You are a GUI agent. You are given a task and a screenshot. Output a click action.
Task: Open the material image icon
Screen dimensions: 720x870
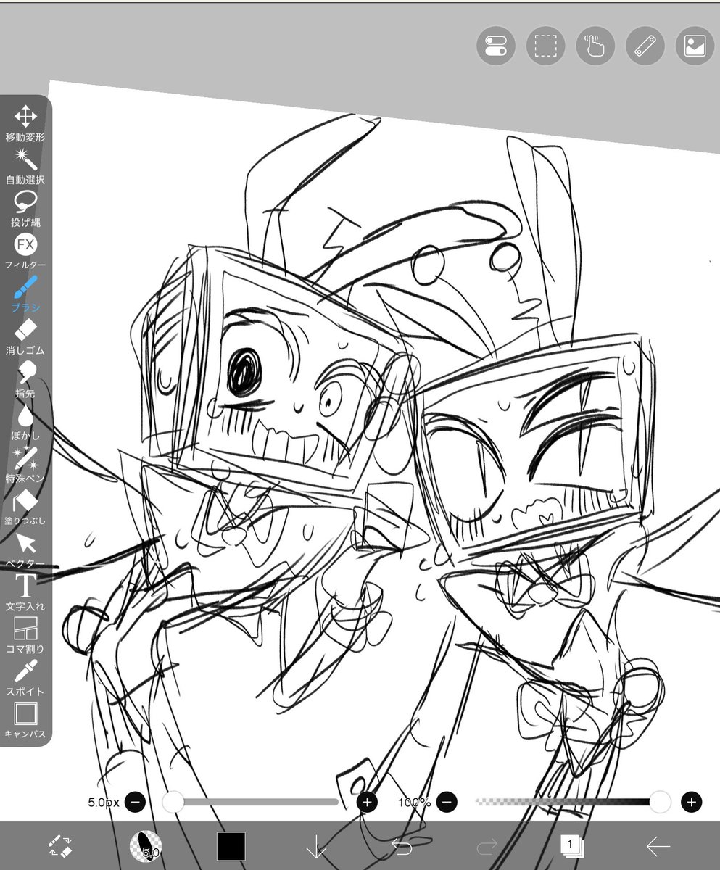(x=695, y=46)
